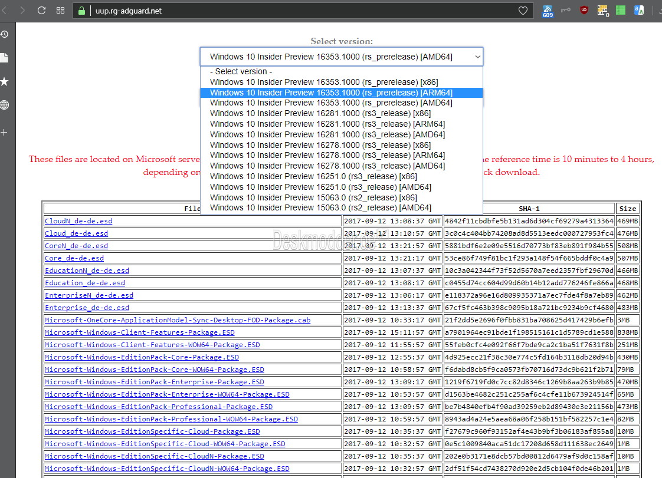Select 16353.1000 rs_prerelease [ARM64] option

342,93
